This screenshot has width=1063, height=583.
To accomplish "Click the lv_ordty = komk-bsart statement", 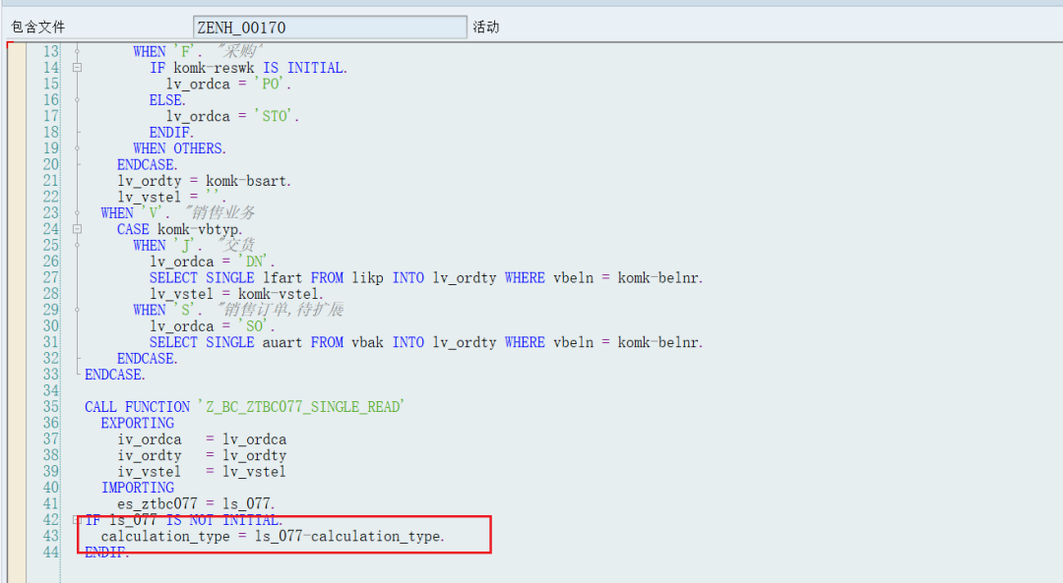I will tap(204, 181).
